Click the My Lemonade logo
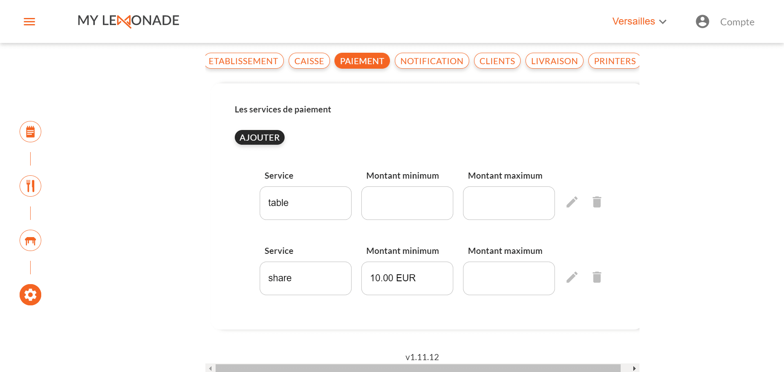Screen dimensions: 784x372 click(129, 21)
